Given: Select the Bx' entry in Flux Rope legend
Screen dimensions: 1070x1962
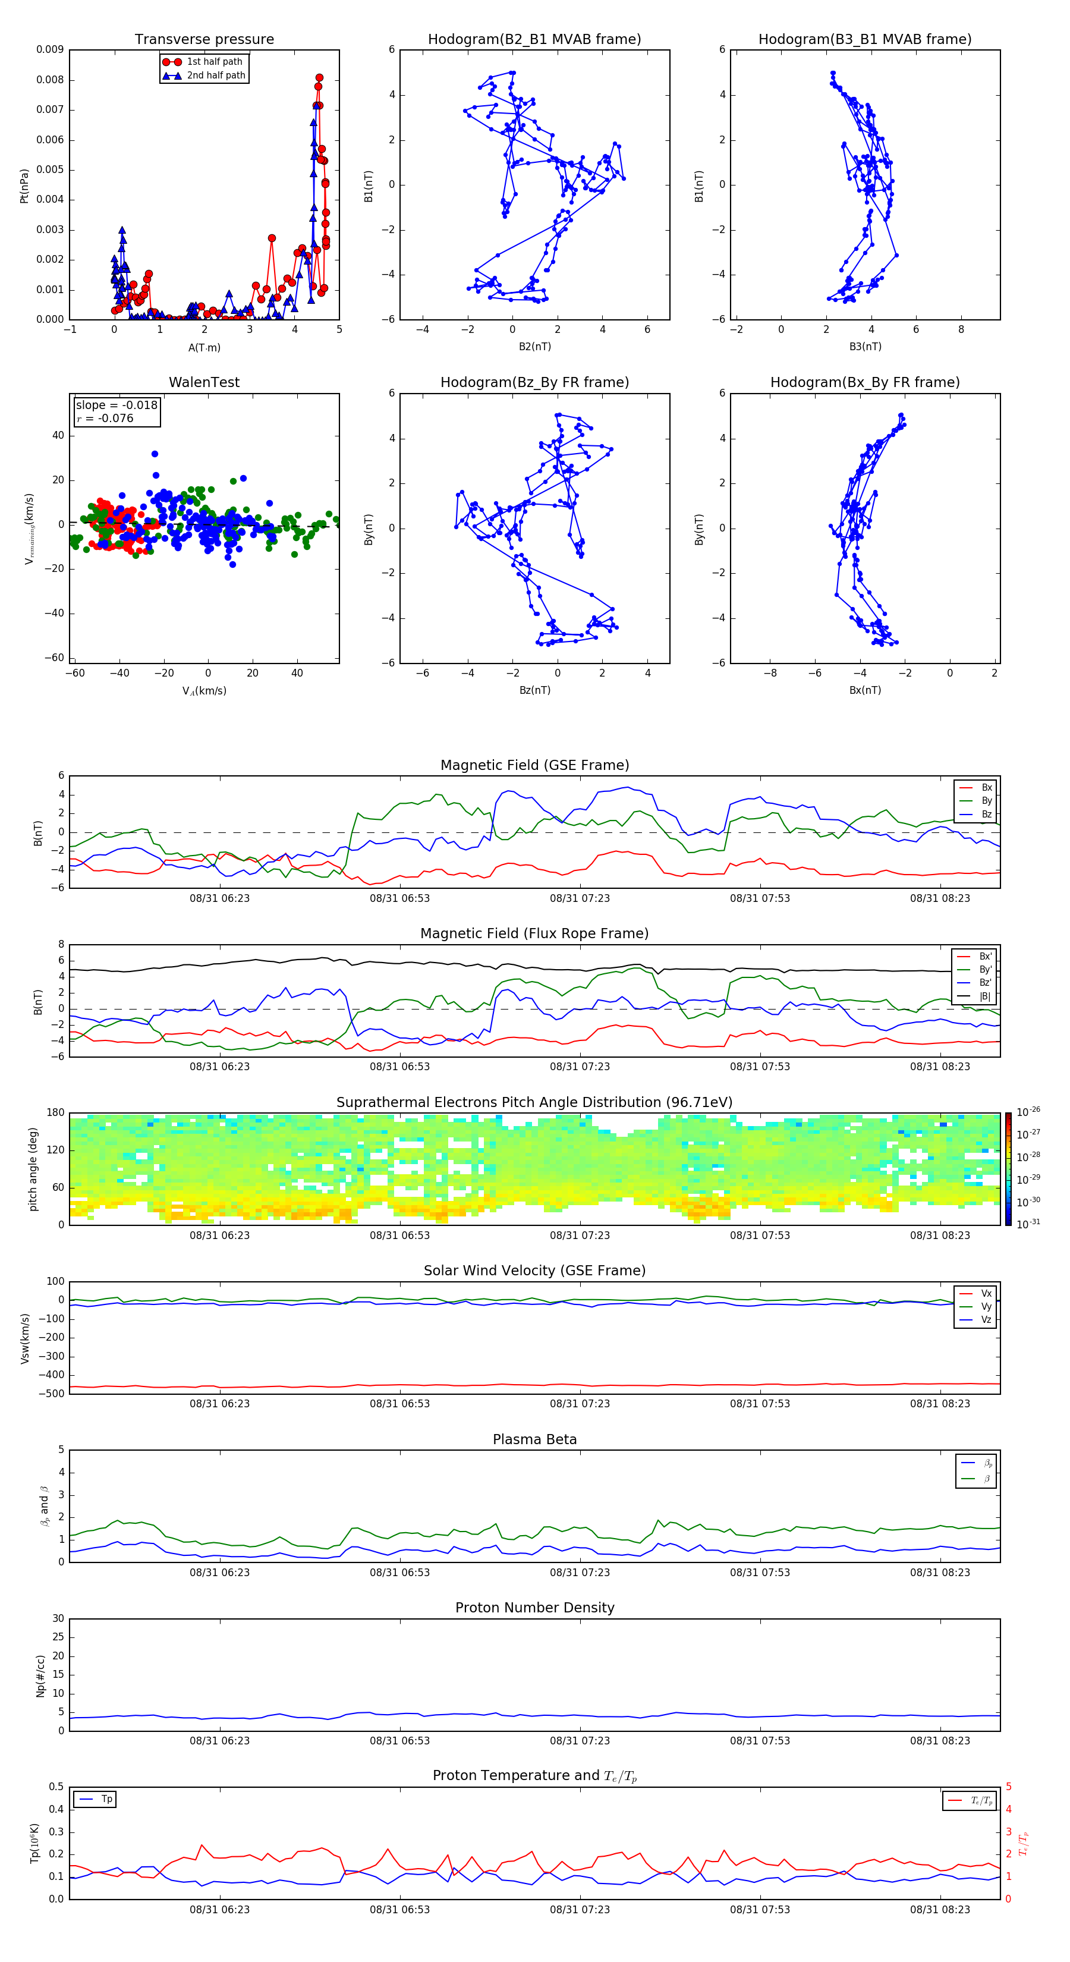Looking at the screenshot, I should point(975,957).
